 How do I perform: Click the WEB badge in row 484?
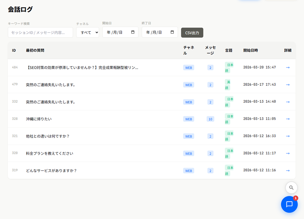pyautogui.click(x=189, y=68)
